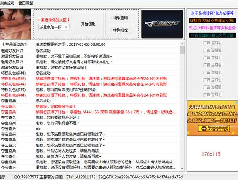This screenshot has height=180, width=238.
Task: Click the log list scroll up arrow
Action: (x=182, y=44)
